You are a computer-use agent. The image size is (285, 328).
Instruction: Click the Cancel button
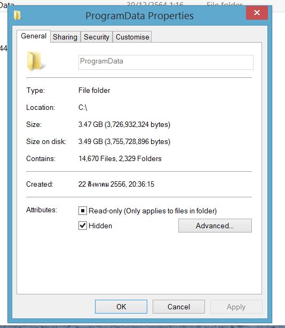click(179, 307)
